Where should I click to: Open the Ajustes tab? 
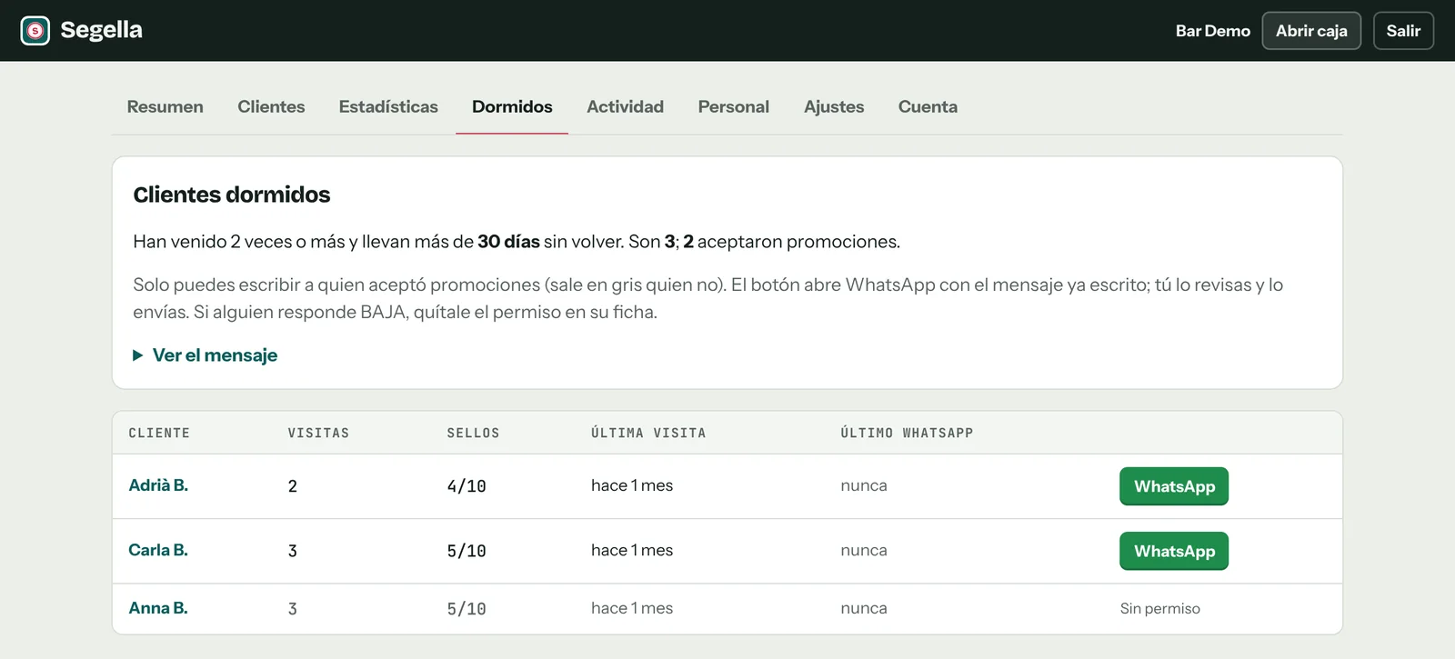834,107
